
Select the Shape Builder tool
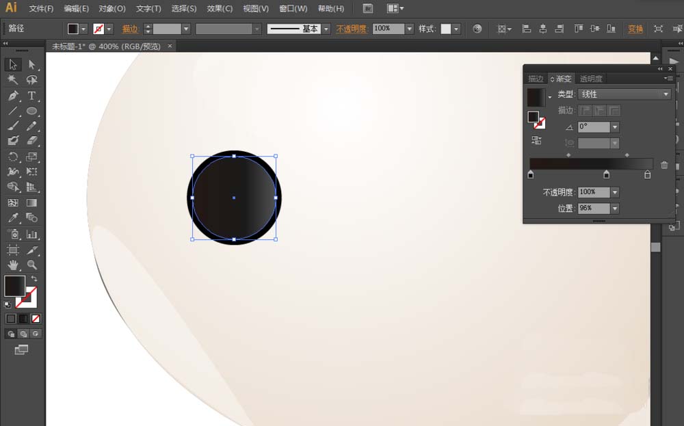pos(12,187)
